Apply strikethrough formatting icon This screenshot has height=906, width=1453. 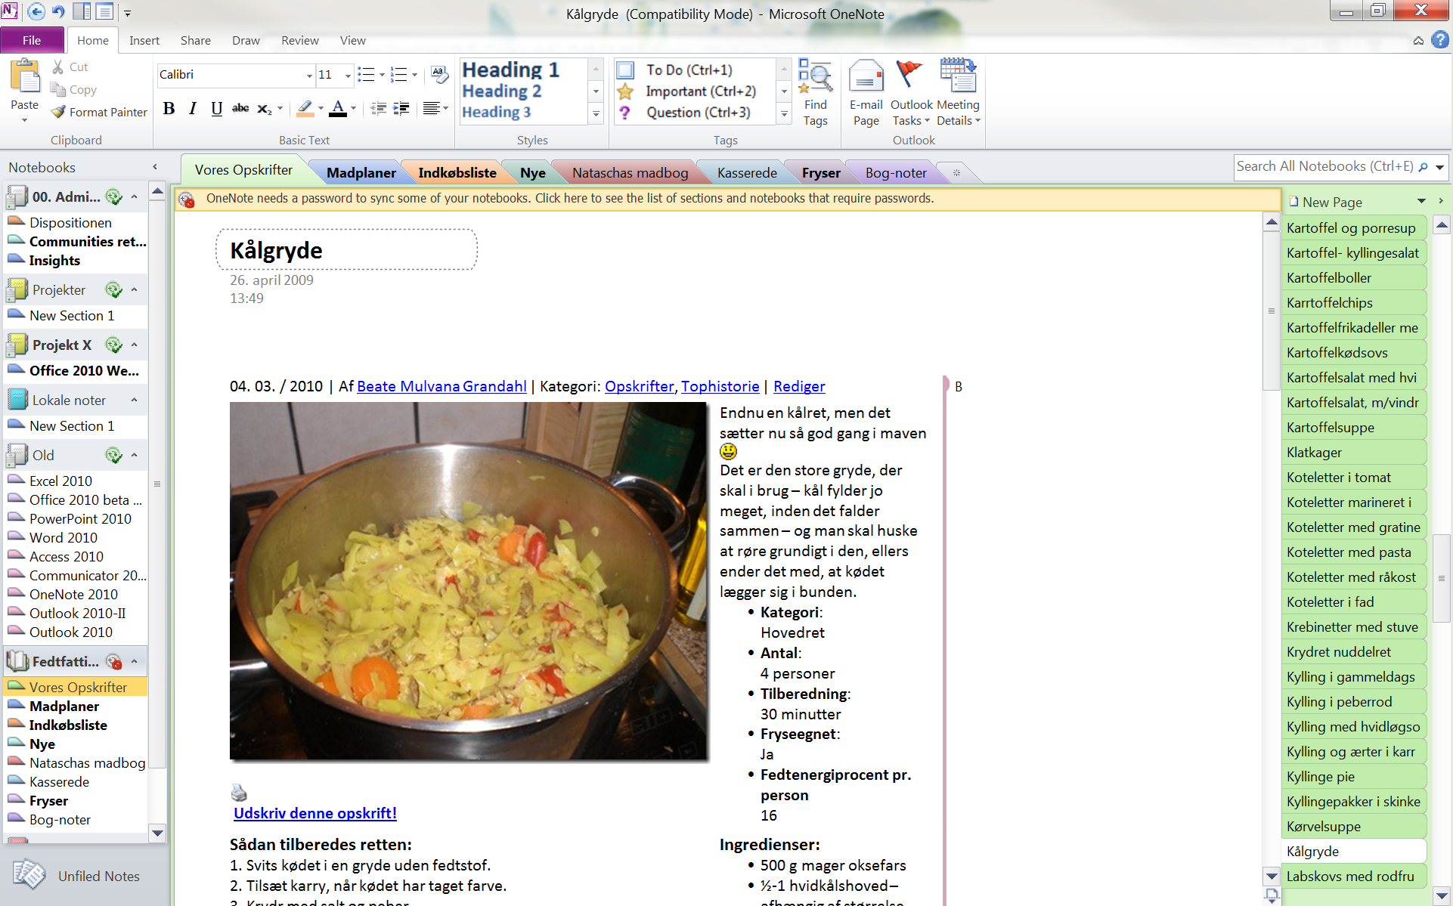point(240,109)
